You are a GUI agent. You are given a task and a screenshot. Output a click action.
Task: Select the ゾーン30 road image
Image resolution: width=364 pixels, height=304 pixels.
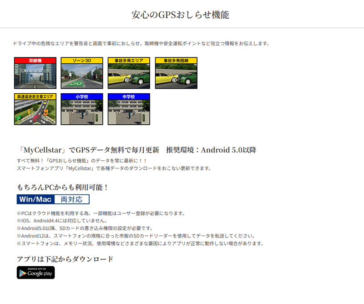point(82,76)
